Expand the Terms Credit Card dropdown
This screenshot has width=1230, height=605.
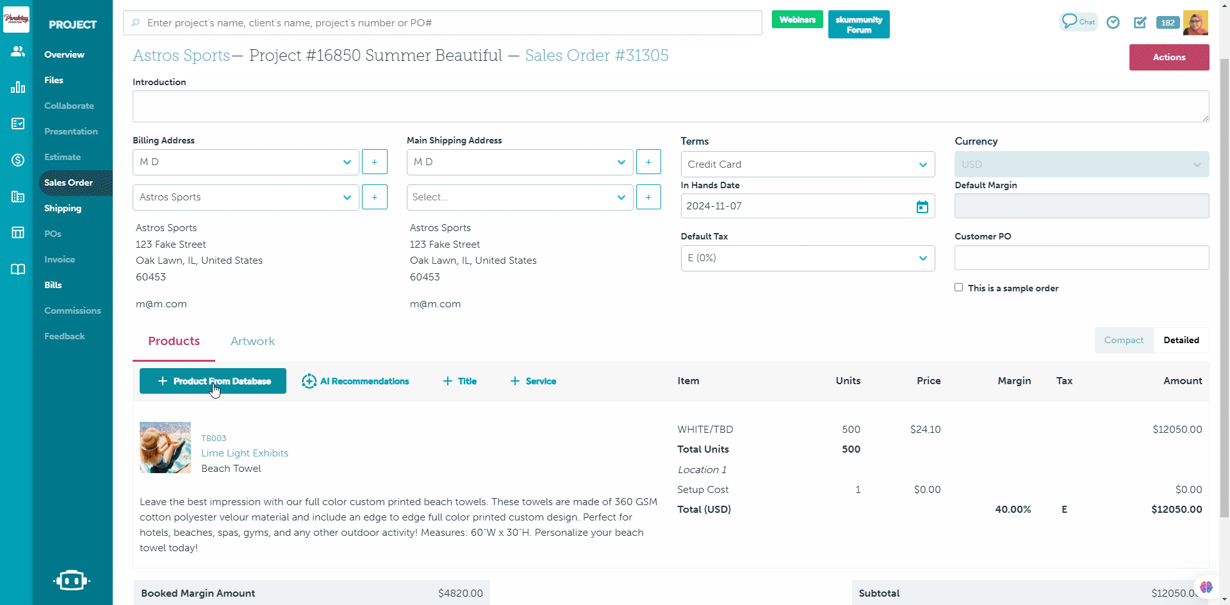(x=807, y=165)
